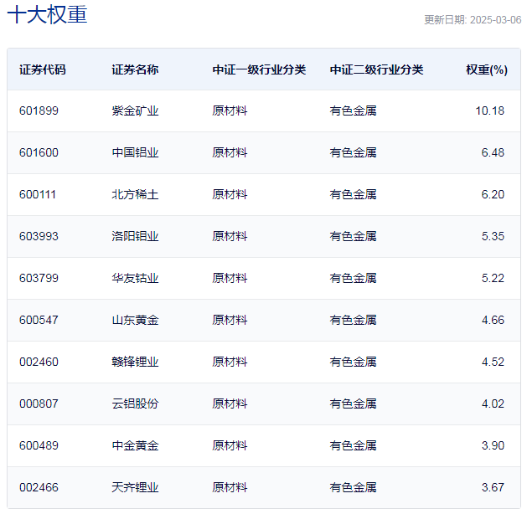Open the 紫金矿业 security name
Viewport: 527px width, 514px height.
coord(135,111)
